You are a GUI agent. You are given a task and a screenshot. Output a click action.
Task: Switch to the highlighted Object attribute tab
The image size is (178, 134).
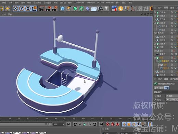point(167,88)
